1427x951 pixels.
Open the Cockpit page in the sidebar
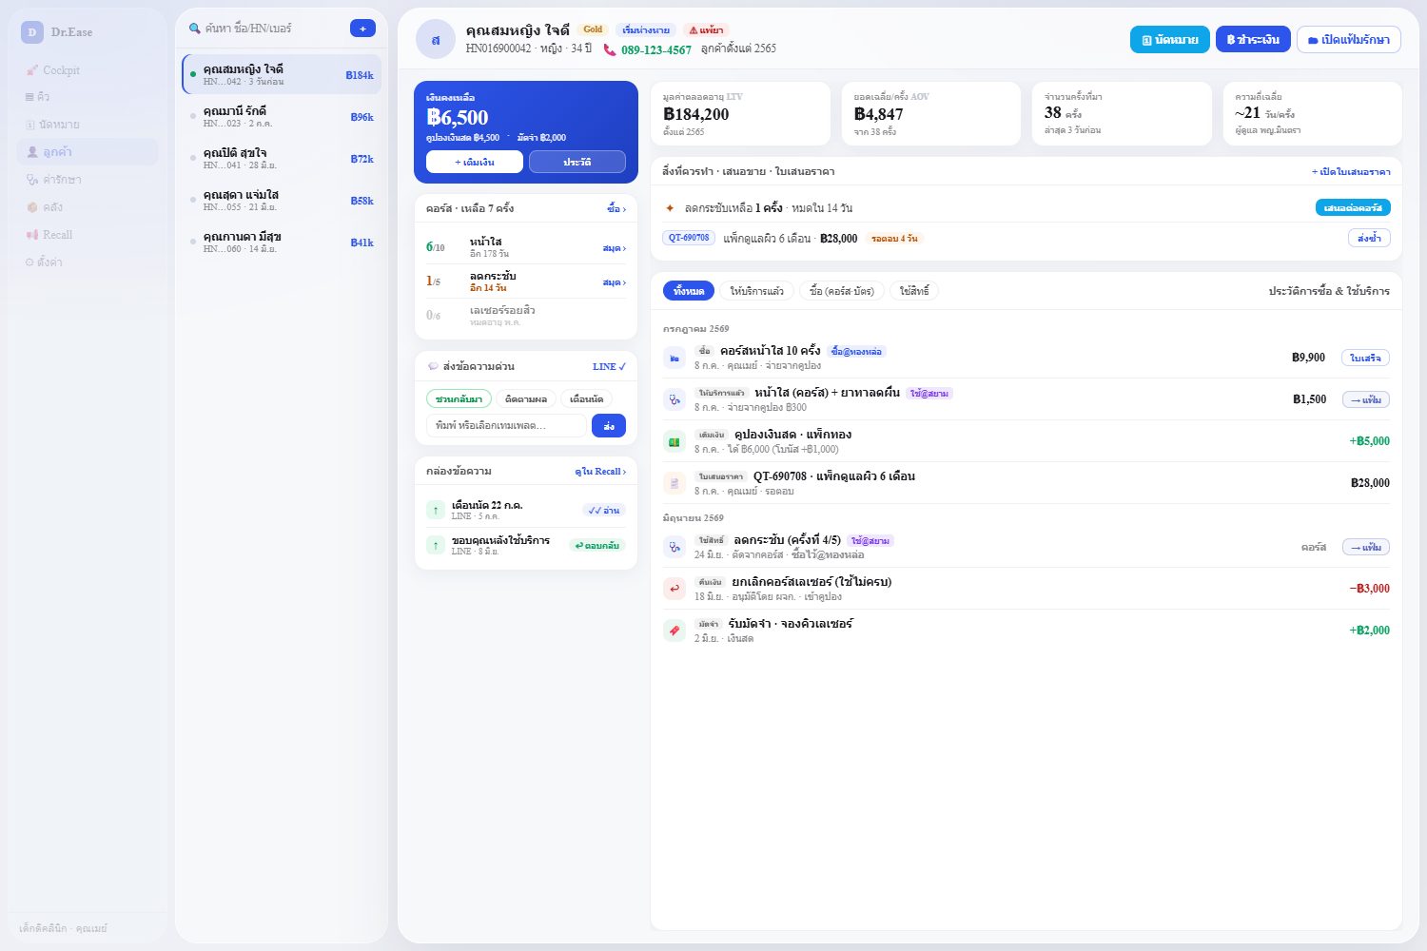pyautogui.click(x=88, y=70)
